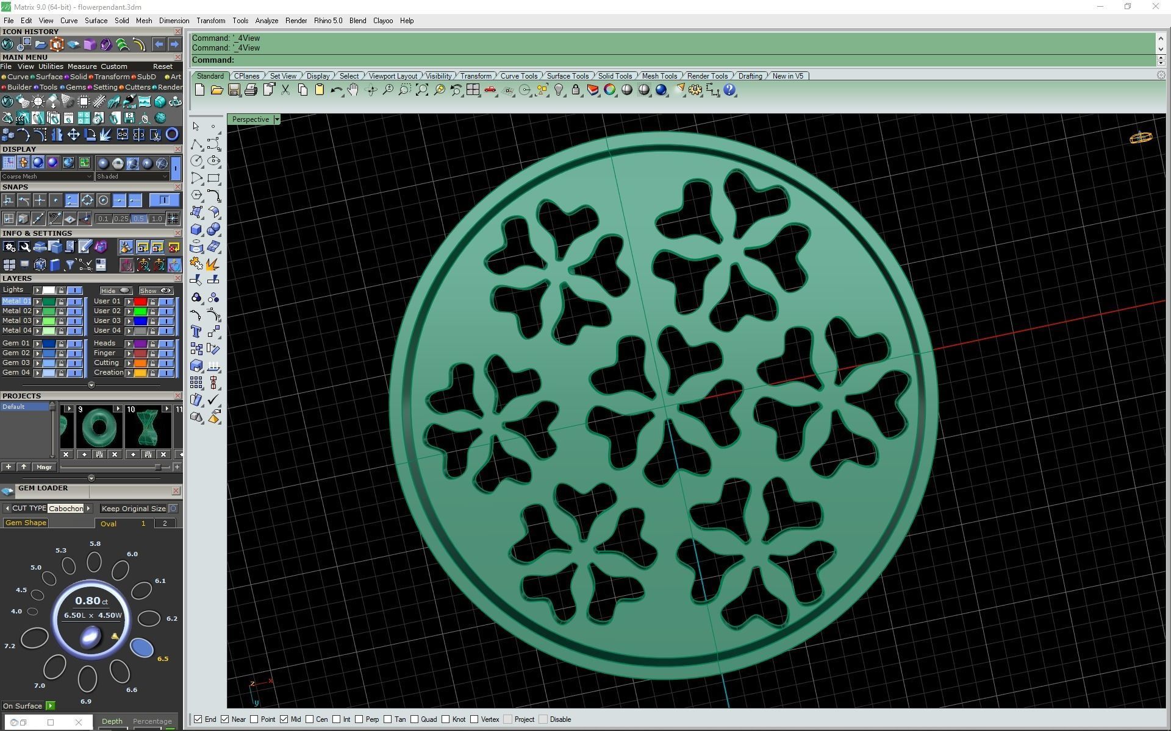Open the Clayoo menu

(x=383, y=21)
